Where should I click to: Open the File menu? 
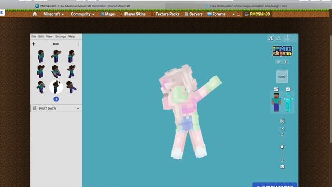pos(34,36)
